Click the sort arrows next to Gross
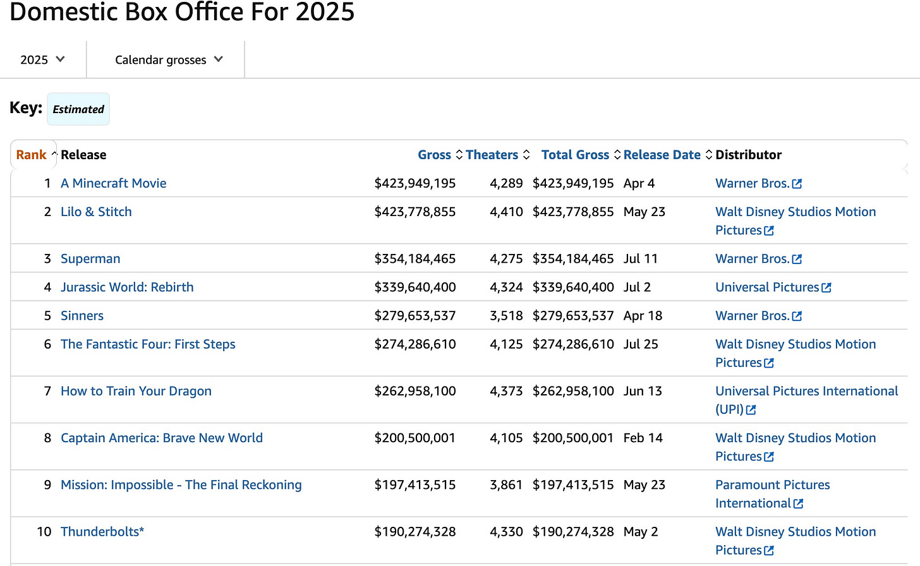920x566 pixels. point(459,155)
